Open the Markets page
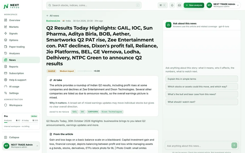245x153 pixels. (x=21, y=27)
